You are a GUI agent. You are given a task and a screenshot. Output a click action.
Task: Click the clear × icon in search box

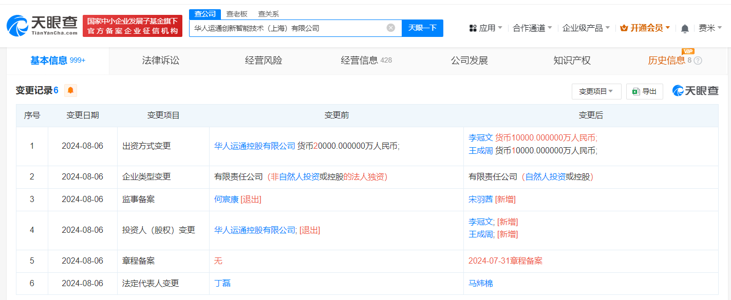pos(390,28)
